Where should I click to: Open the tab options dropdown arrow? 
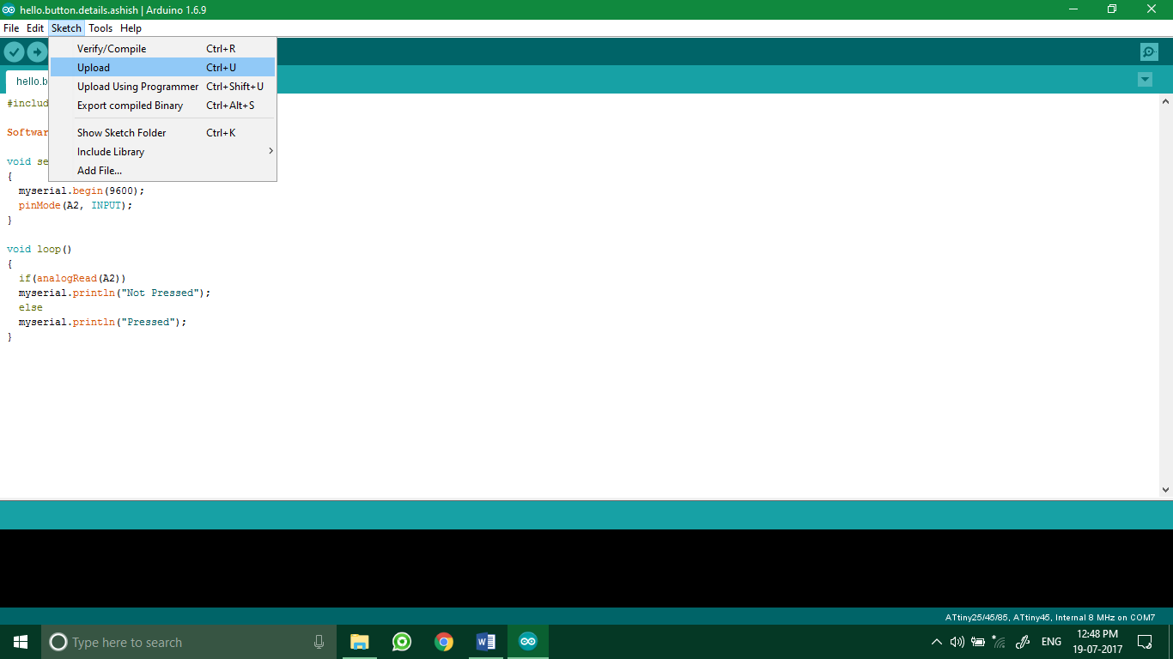click(x=1145, y=80)
